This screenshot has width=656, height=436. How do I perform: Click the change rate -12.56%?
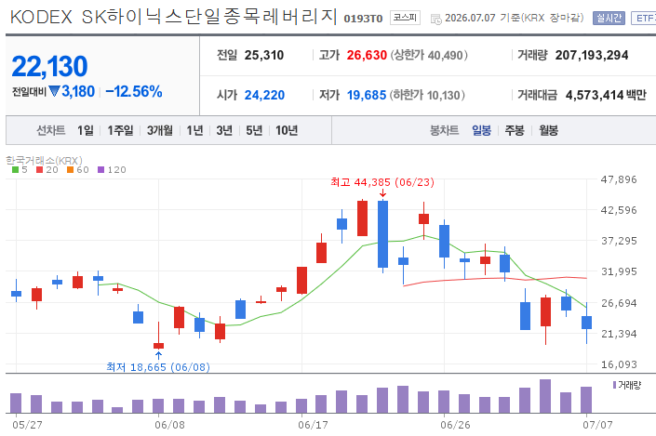coord(134,91)
